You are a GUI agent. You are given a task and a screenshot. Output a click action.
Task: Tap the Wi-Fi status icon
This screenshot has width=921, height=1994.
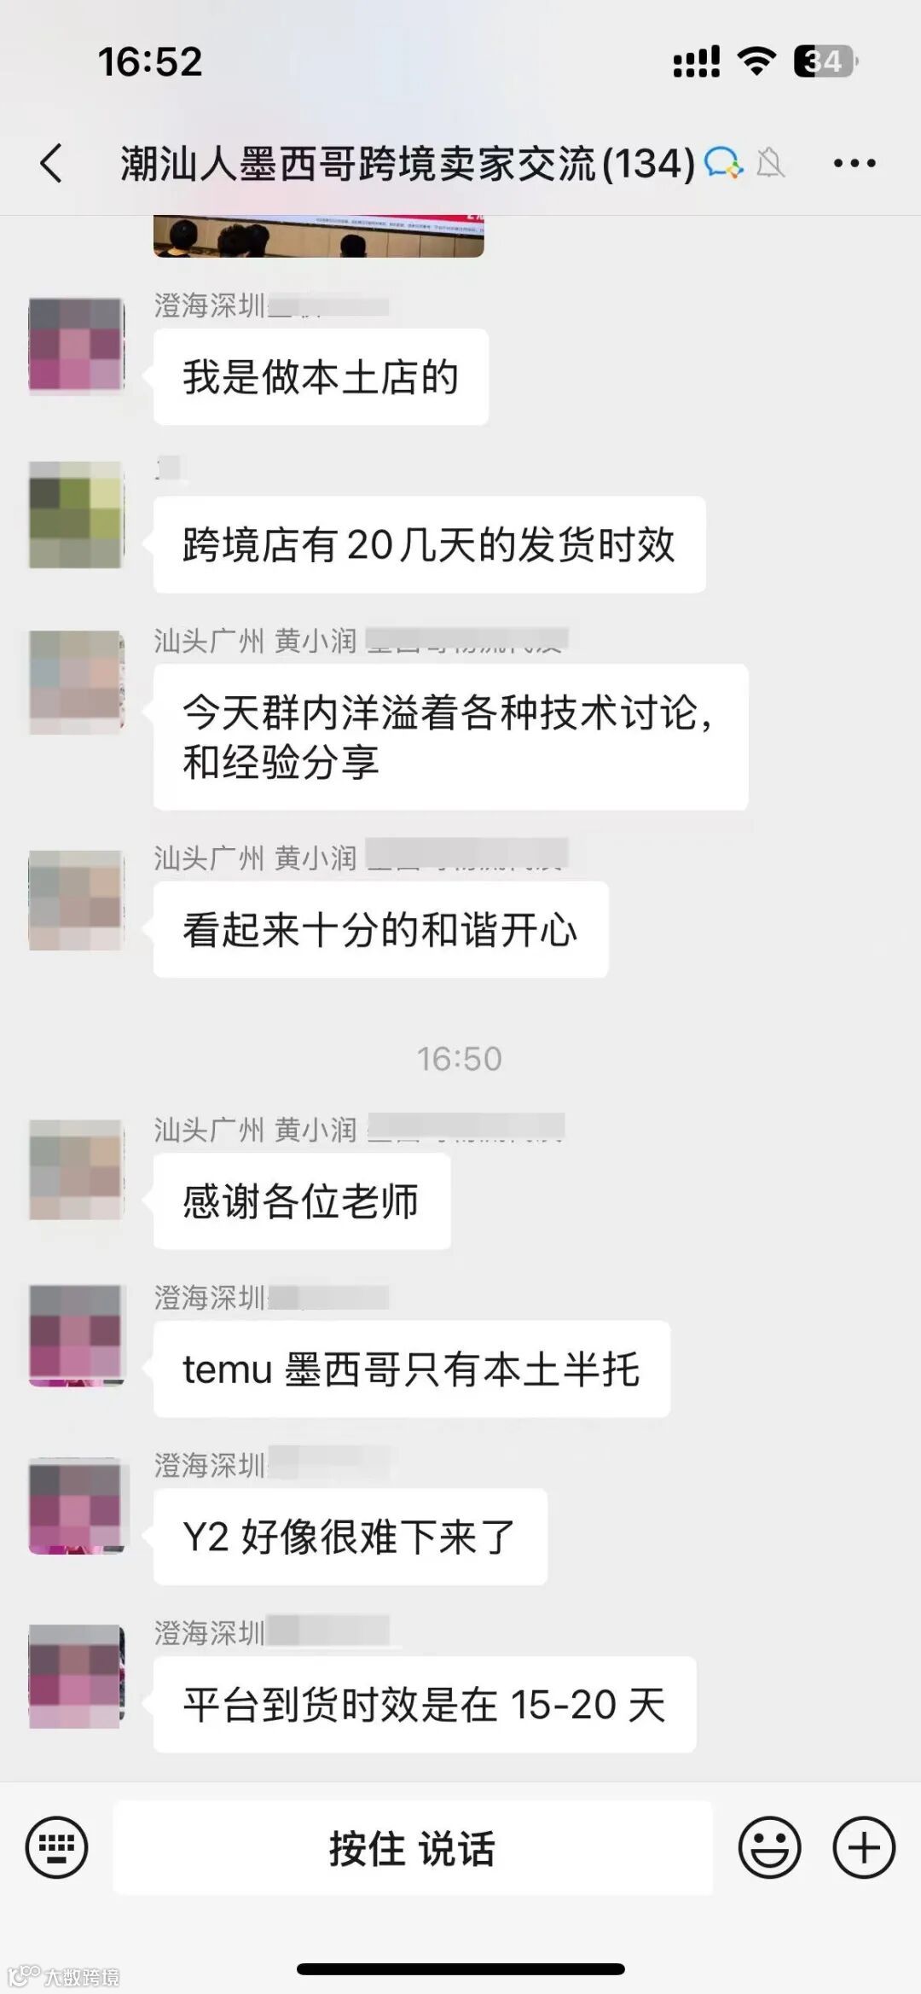[756, 61]
